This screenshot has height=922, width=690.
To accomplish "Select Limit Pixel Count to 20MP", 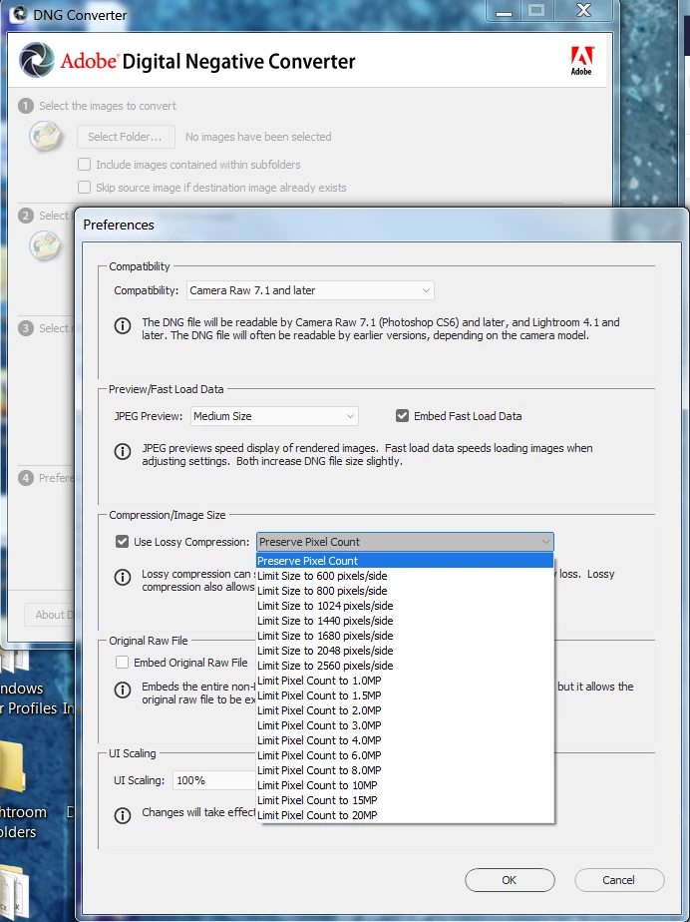I will [x=405, y=815].
